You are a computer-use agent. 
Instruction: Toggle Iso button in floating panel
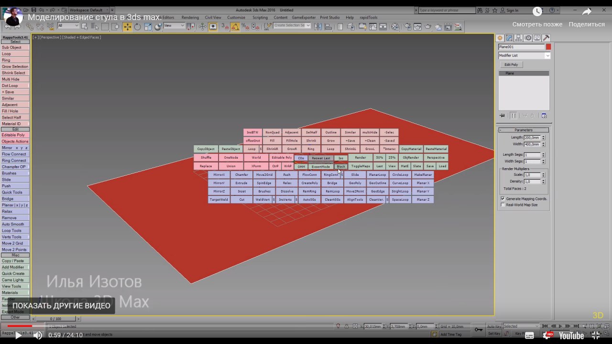coord(341,158)
